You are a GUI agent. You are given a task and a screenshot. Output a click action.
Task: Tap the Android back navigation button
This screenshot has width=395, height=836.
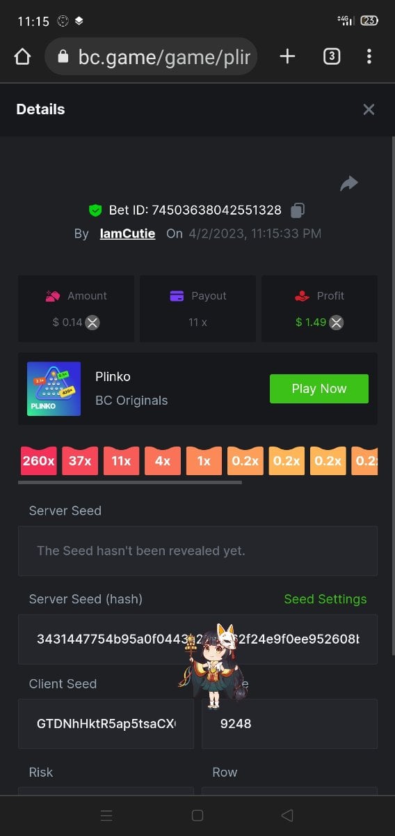click(287, 815)
